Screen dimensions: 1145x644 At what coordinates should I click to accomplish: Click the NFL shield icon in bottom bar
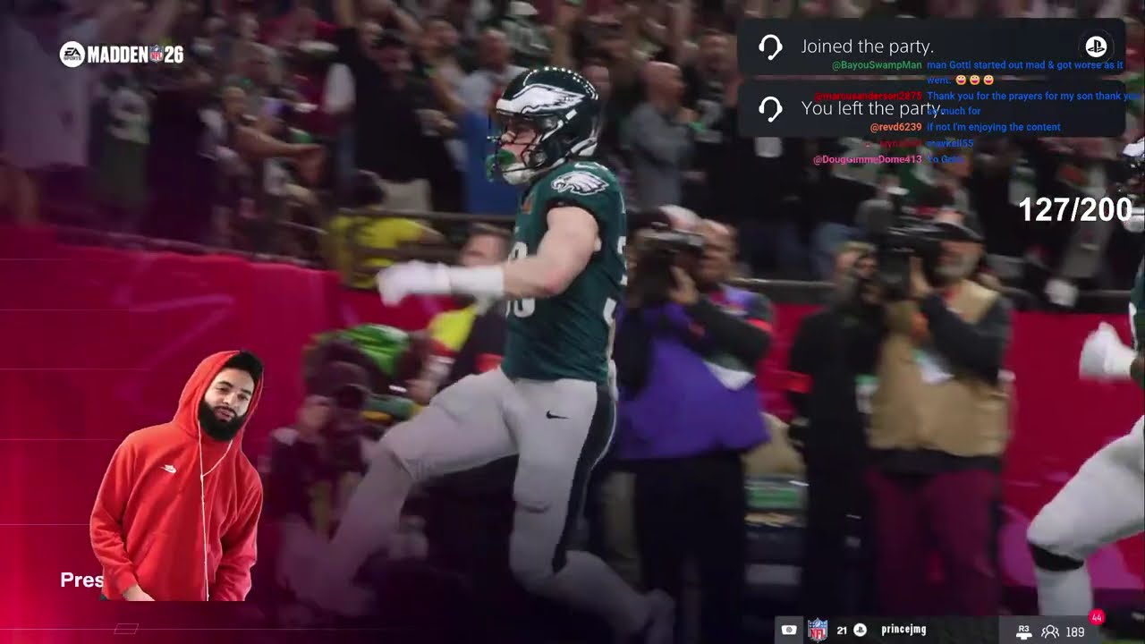pos(817,630)
